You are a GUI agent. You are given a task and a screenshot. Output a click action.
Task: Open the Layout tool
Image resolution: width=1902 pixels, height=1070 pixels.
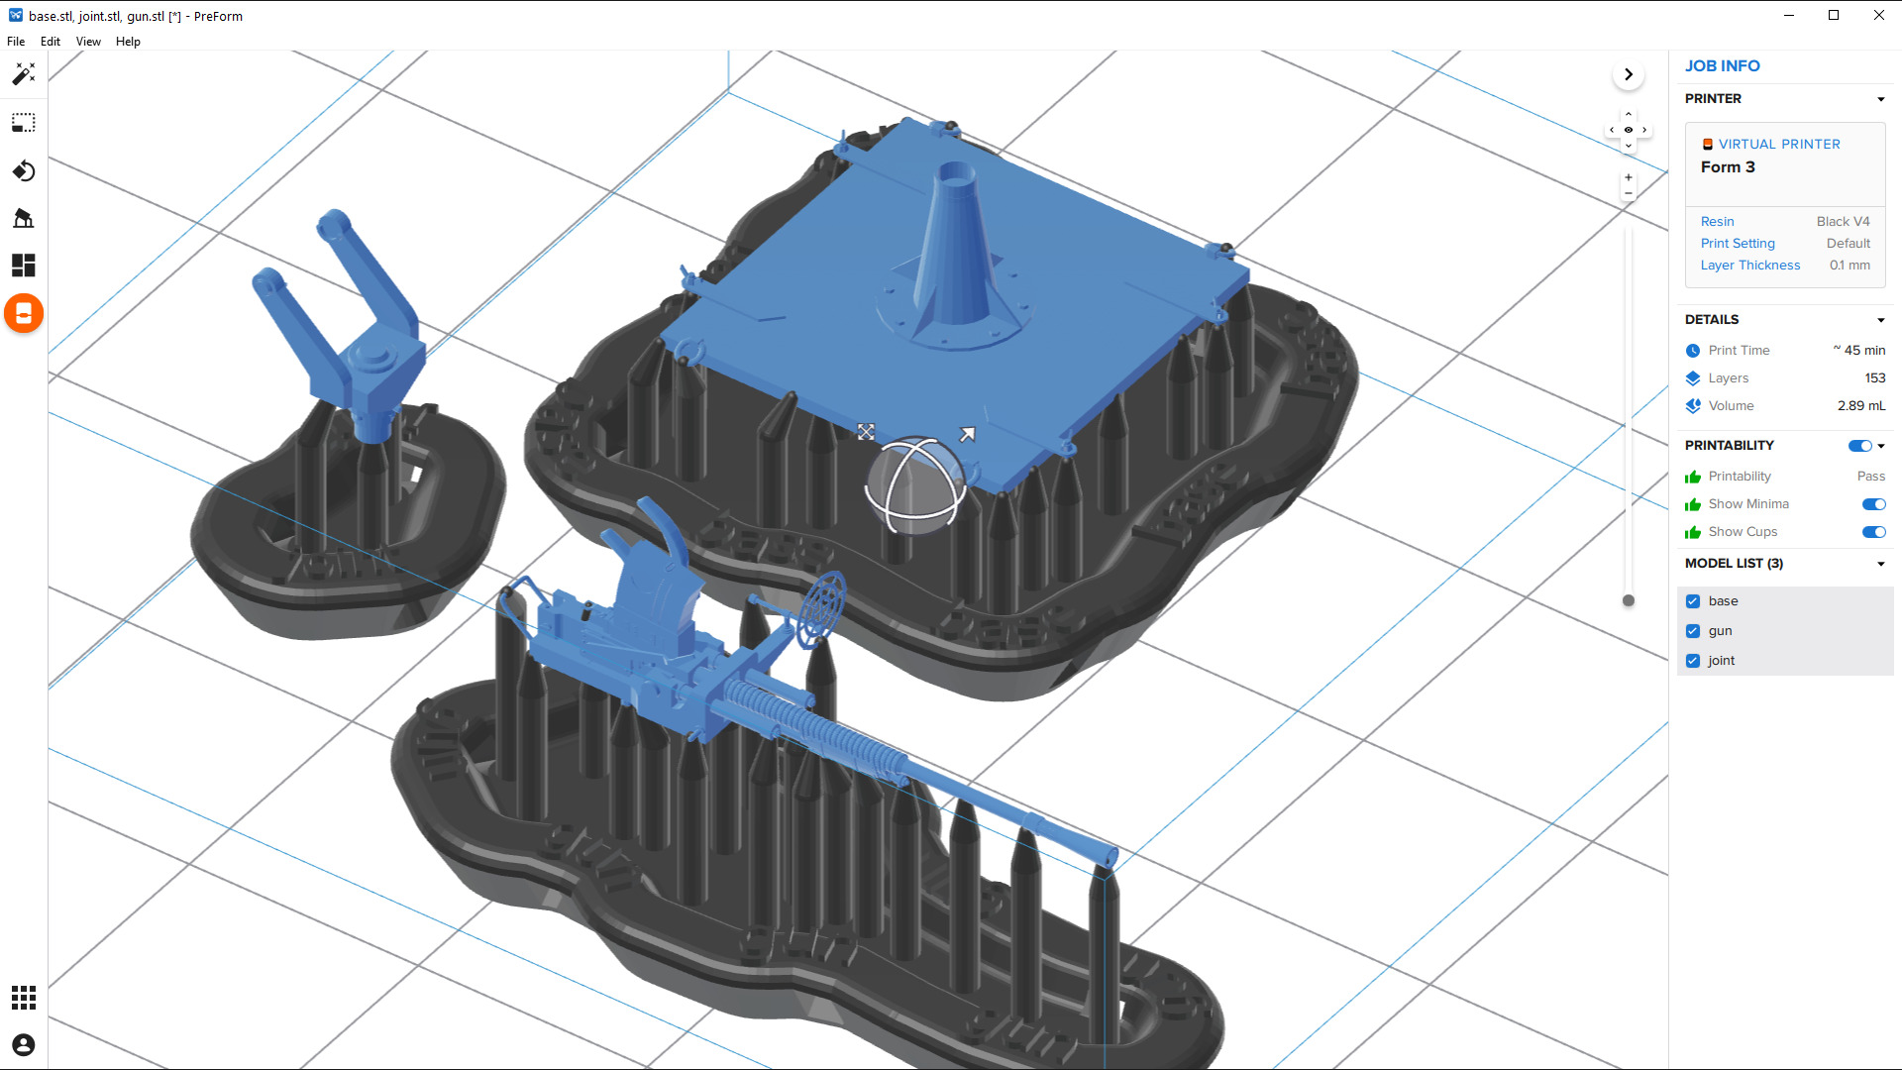click(24, 266)
